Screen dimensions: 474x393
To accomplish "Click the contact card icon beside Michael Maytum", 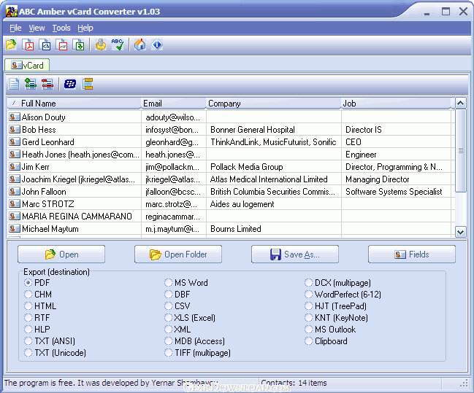I will [x=15, y=228].
